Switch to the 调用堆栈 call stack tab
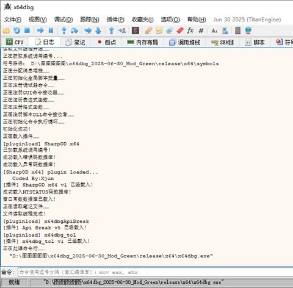Image resolution: width=293 pixels, height=288 pixels. [184, 42]
